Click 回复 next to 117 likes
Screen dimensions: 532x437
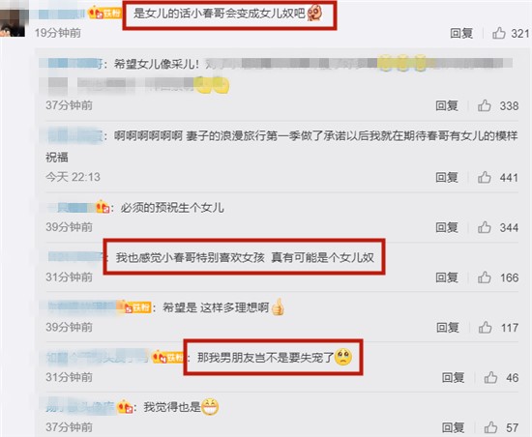point(448,328)
